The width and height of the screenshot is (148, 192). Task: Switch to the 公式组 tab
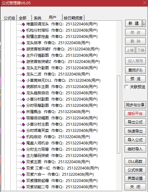click(9, 18)
